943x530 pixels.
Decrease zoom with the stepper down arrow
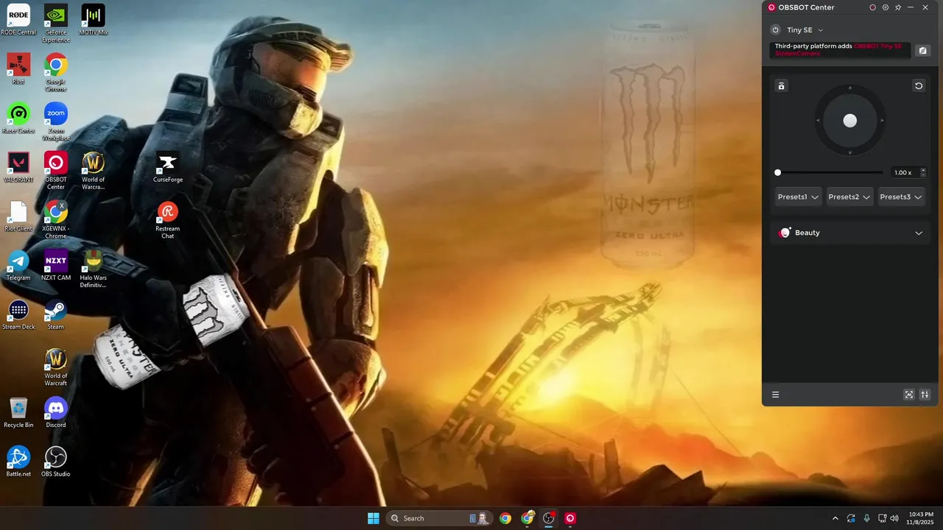[923, 175]
